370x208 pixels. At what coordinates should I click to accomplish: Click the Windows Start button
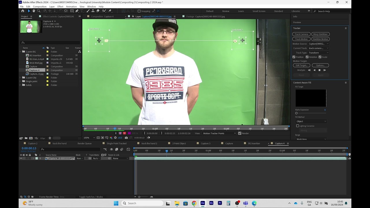click(116, 203)
